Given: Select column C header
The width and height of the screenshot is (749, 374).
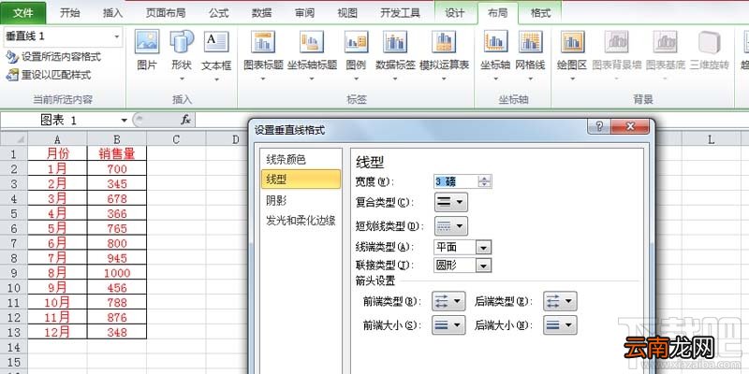Looking at the screenshot, I should (x=176, y=139).
